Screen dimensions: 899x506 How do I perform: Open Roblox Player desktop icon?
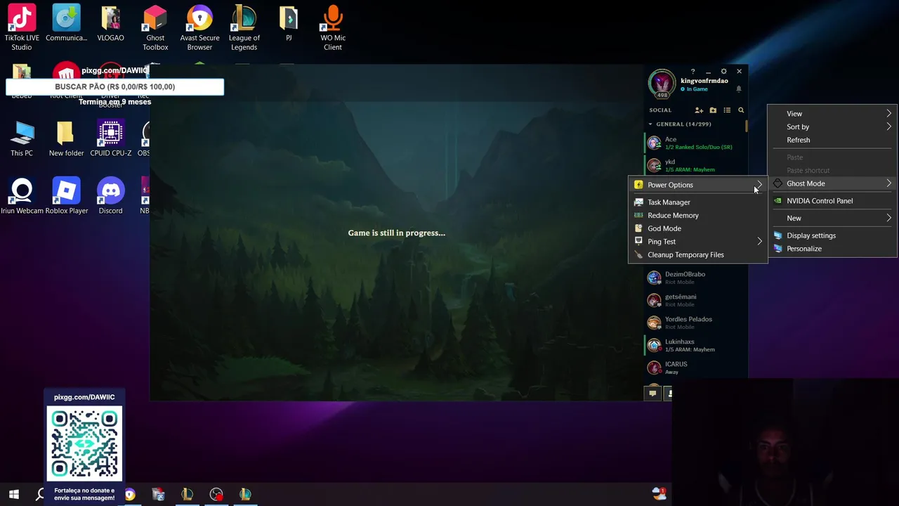[66, 196]
